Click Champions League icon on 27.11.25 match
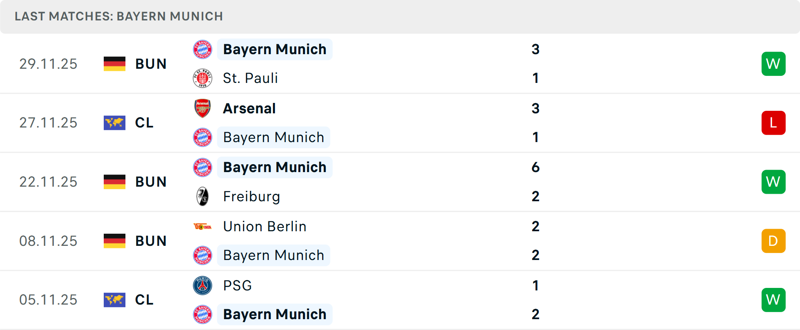The image size is (800, 330). tap(115, 123)
